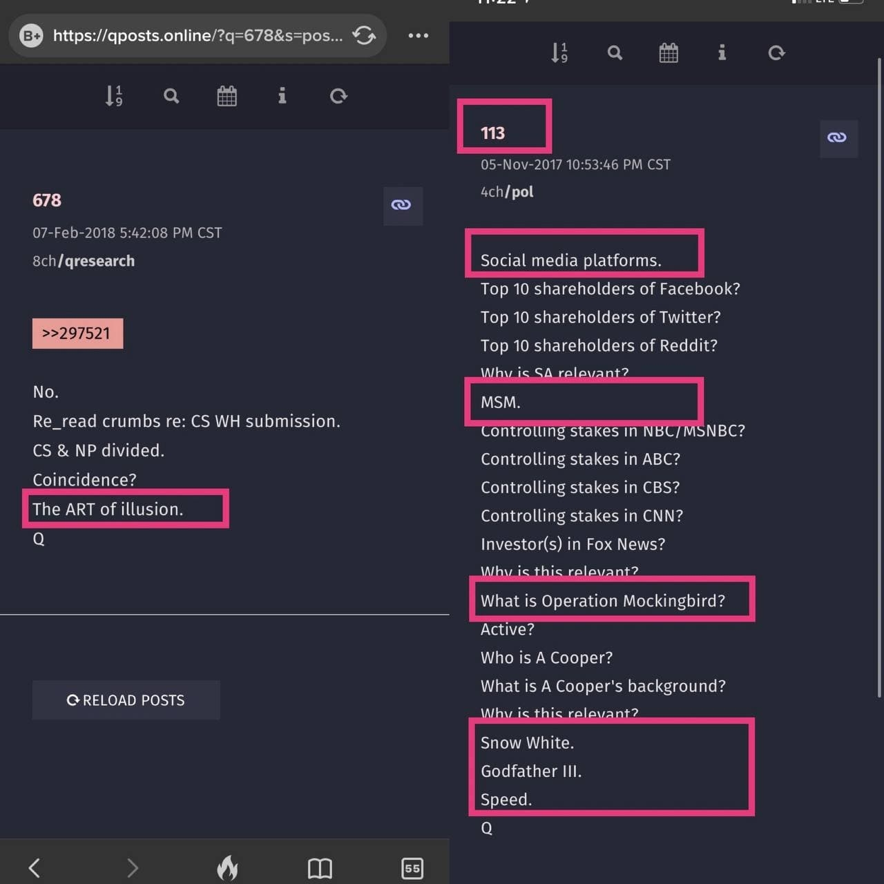Go back with the browser back arrow

[35, 867]
